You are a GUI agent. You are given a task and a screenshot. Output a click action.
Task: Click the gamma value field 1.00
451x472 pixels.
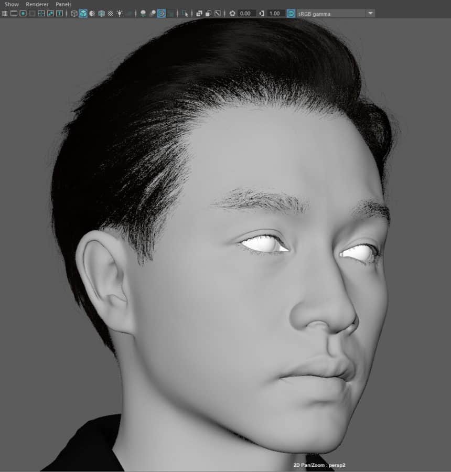coord(275,14)
